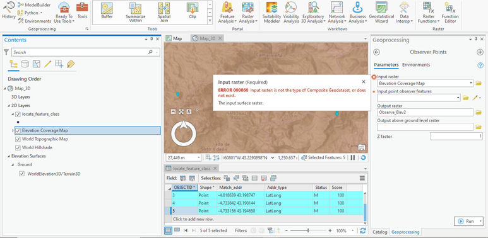Open the map scale dropdown
Screen dimensions: 488x238
(x=199, y=157)
